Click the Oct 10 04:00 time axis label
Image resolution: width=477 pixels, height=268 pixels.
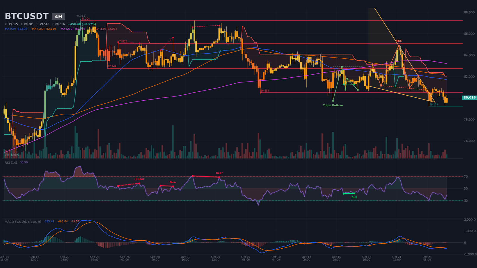276,258
